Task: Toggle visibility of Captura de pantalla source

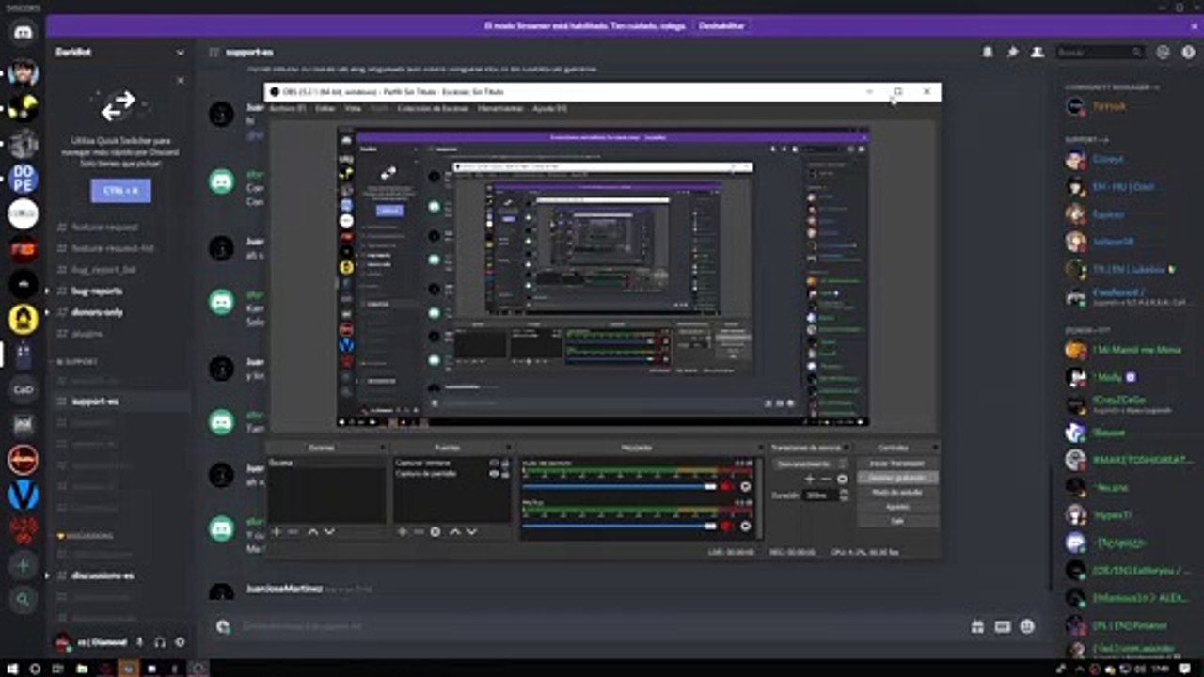Action: (494, 474)
